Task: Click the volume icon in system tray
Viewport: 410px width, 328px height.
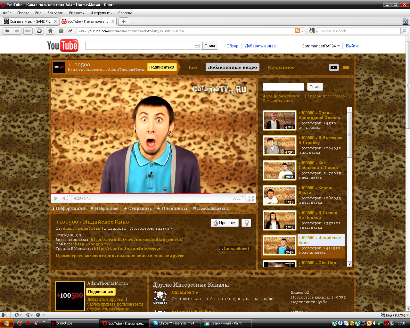Action: [375, 323]
